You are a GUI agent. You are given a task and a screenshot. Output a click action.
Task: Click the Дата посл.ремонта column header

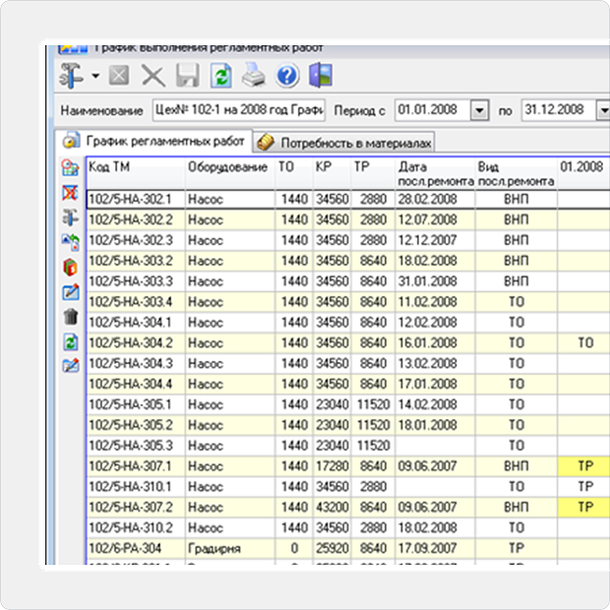pos(435,173)
